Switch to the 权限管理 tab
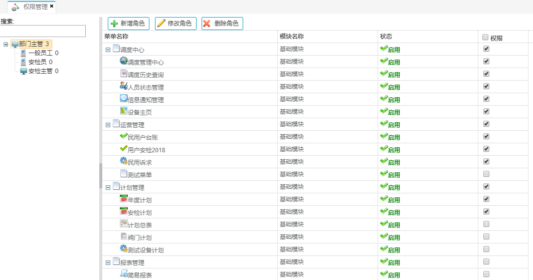 tap(35, 7)
